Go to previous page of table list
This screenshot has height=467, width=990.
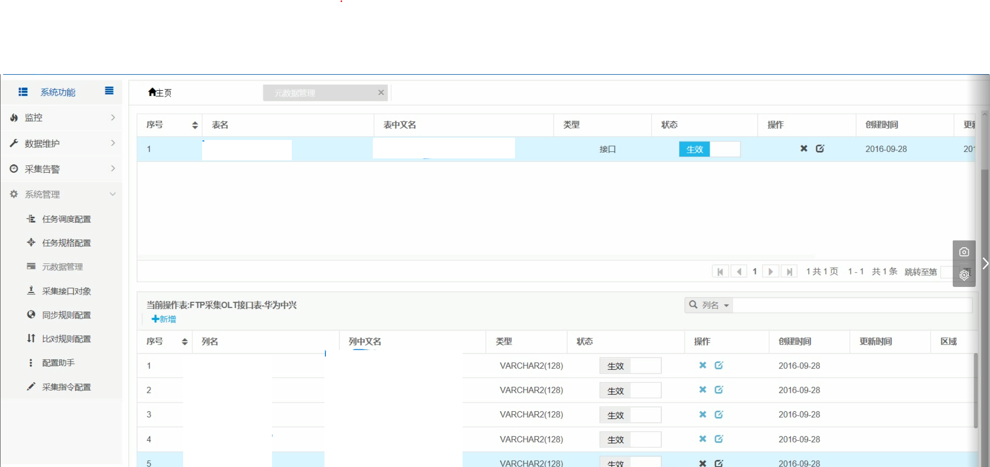[x=739, y=272]
